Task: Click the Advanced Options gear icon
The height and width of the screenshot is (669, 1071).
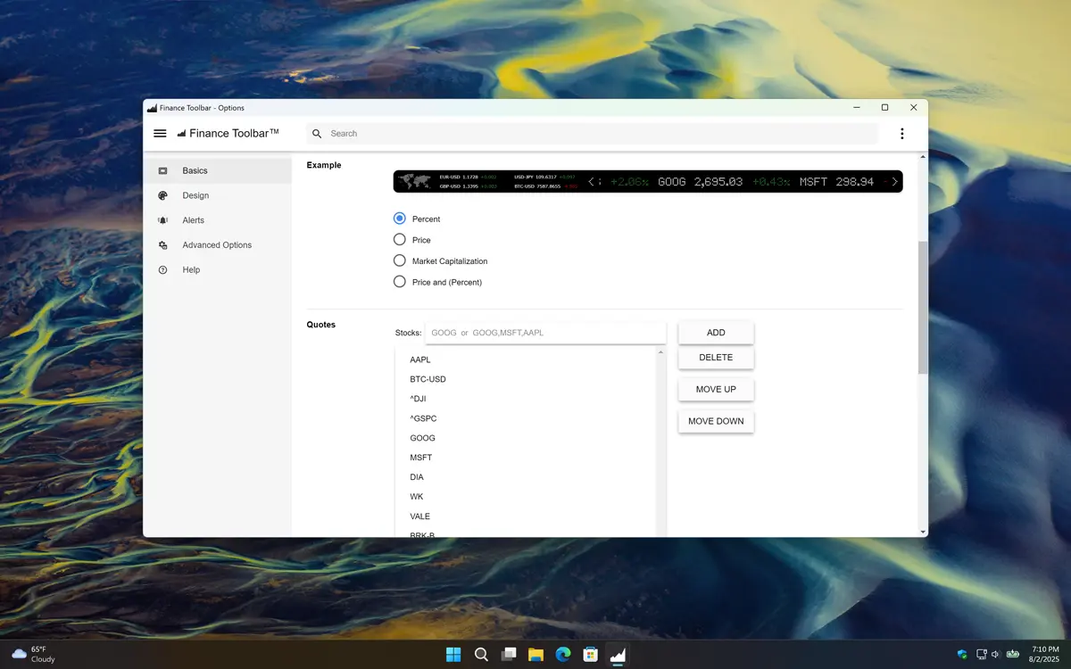Action: (162, 245)
